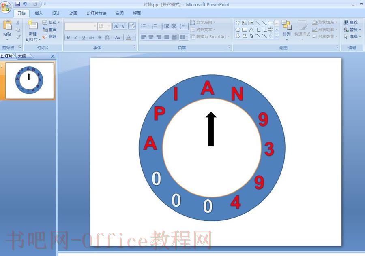The width and height of the screenshot is (365, 256).
Task: Select the oval shape in gallery
Action: click(238, 30)
